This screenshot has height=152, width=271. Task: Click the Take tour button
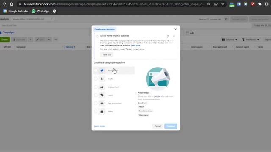pyautogui.click(x=107, y=54)
